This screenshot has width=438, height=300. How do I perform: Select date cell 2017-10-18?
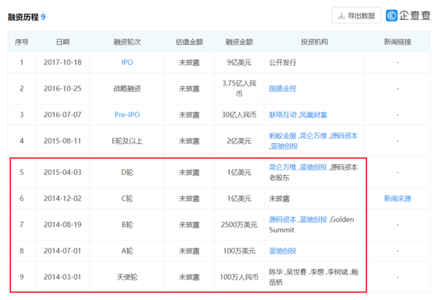point(62,62)
